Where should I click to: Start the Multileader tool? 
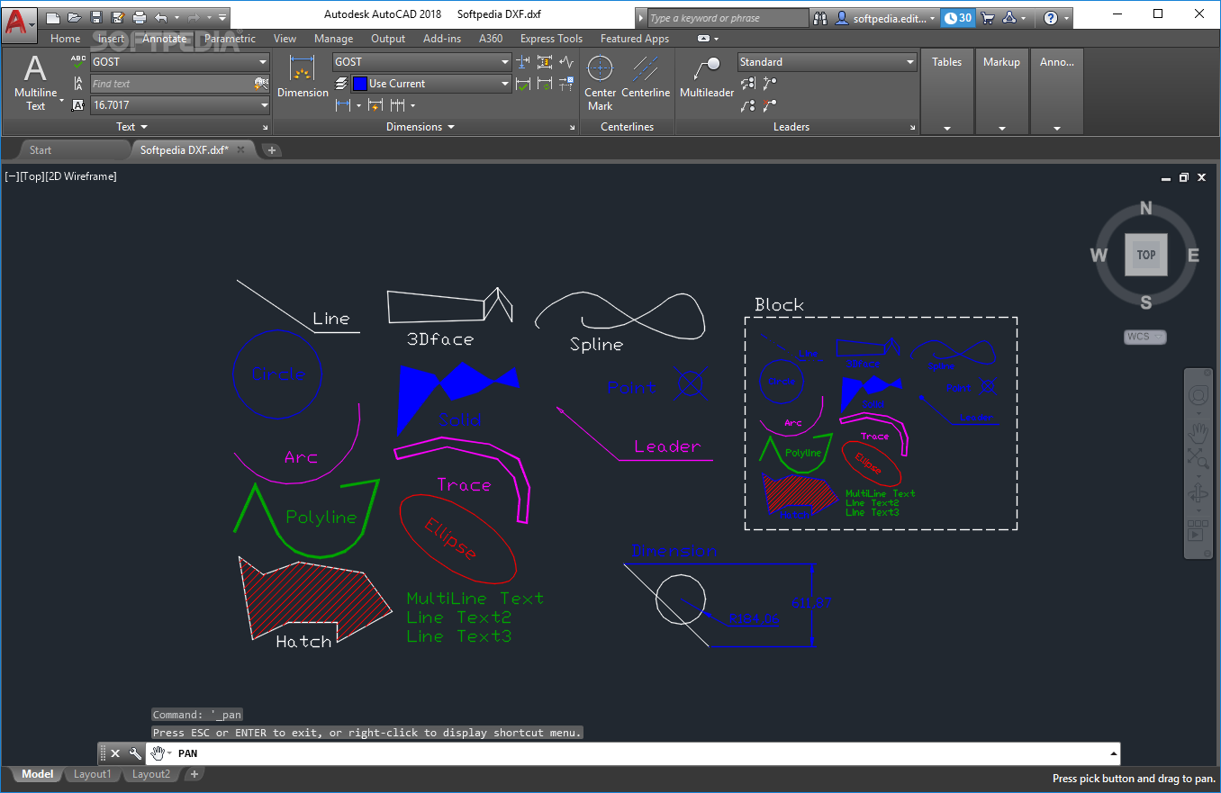[707, 77]
